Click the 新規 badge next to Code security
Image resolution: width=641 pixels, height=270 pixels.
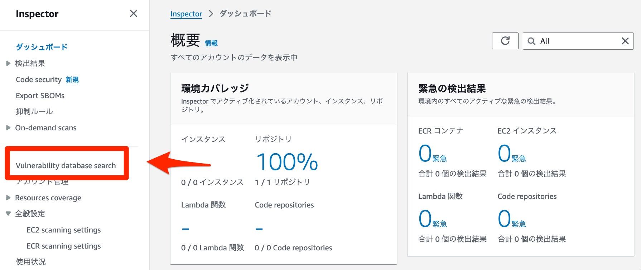point(72,80)
